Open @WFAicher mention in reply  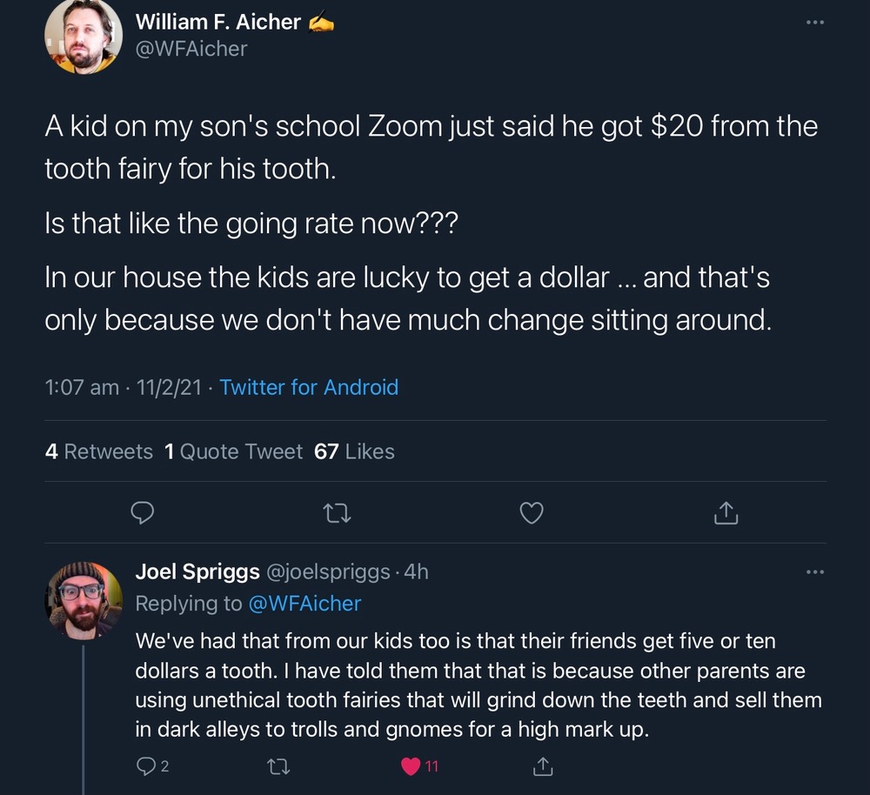tap(304, 603)
